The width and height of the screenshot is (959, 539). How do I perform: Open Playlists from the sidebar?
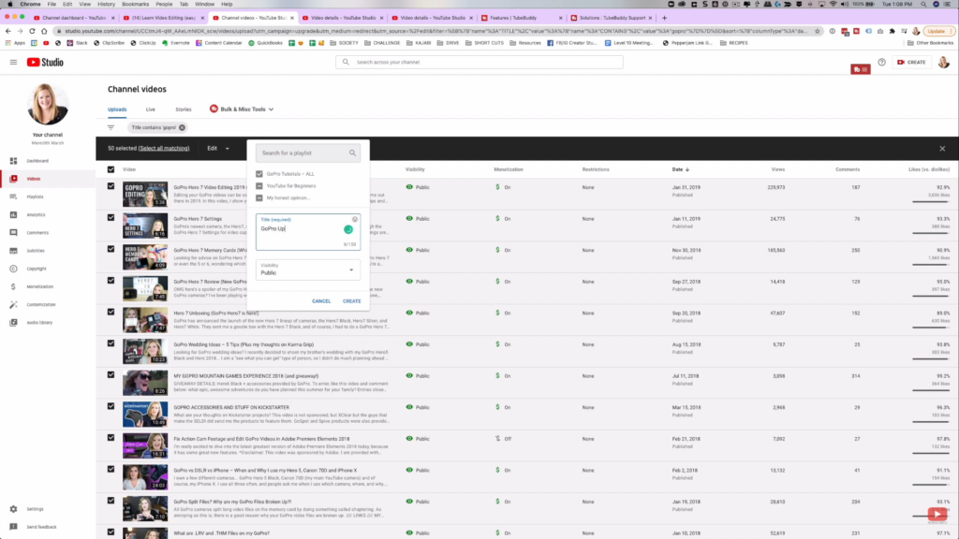35,197
